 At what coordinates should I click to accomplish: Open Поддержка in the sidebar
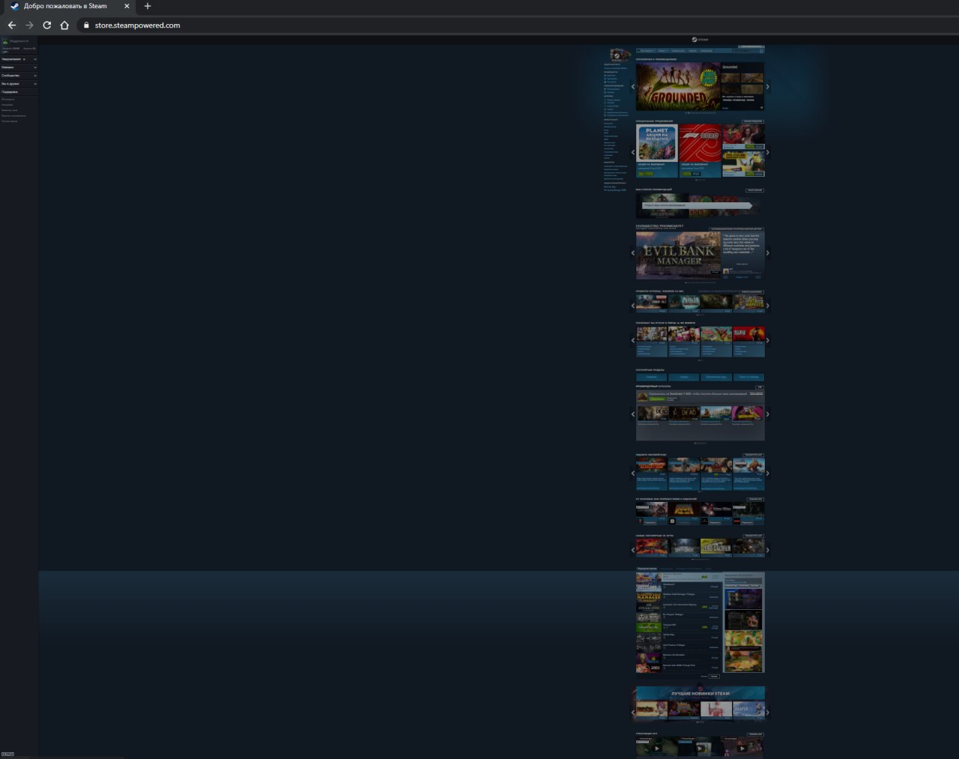tap(9, 92)
